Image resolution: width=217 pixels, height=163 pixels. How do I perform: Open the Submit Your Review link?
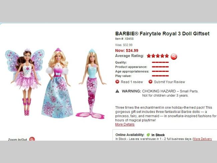click(x=169, y=82)
